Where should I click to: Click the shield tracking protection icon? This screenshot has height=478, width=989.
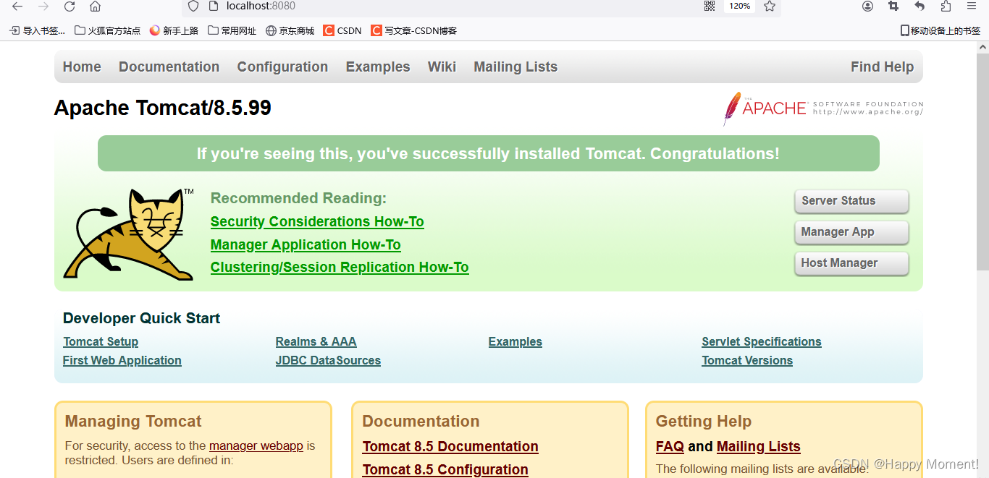(x=193, y=6)
